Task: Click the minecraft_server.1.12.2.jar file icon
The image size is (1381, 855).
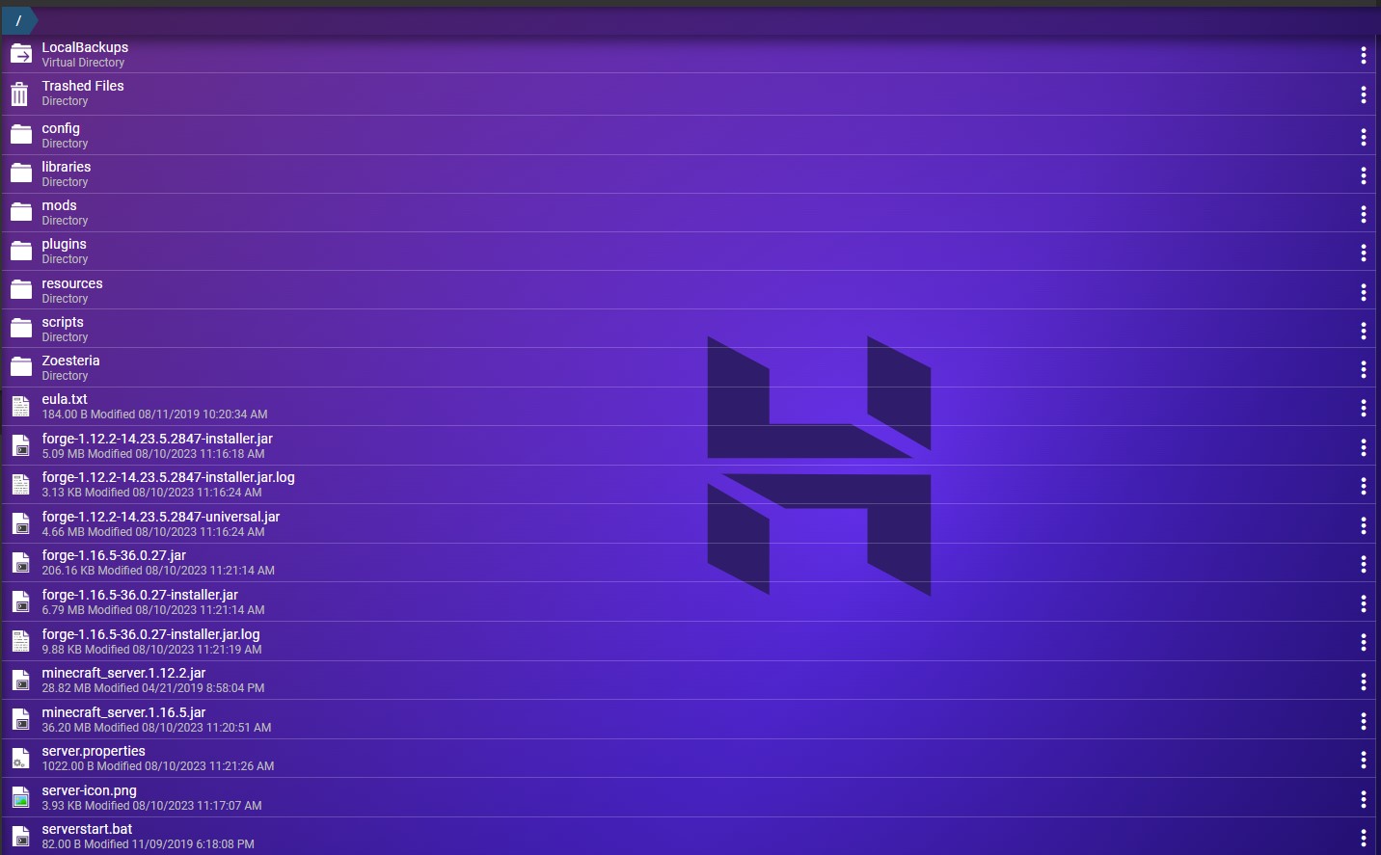Action: pos(21,681)
